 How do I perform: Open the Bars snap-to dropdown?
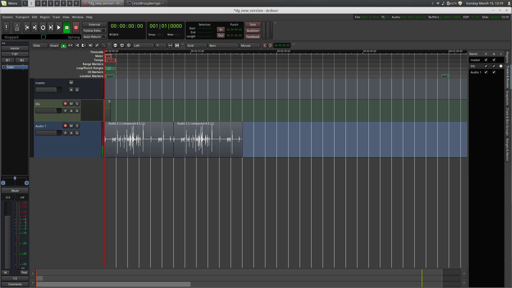pyautogui.click(x=223, y=46)
